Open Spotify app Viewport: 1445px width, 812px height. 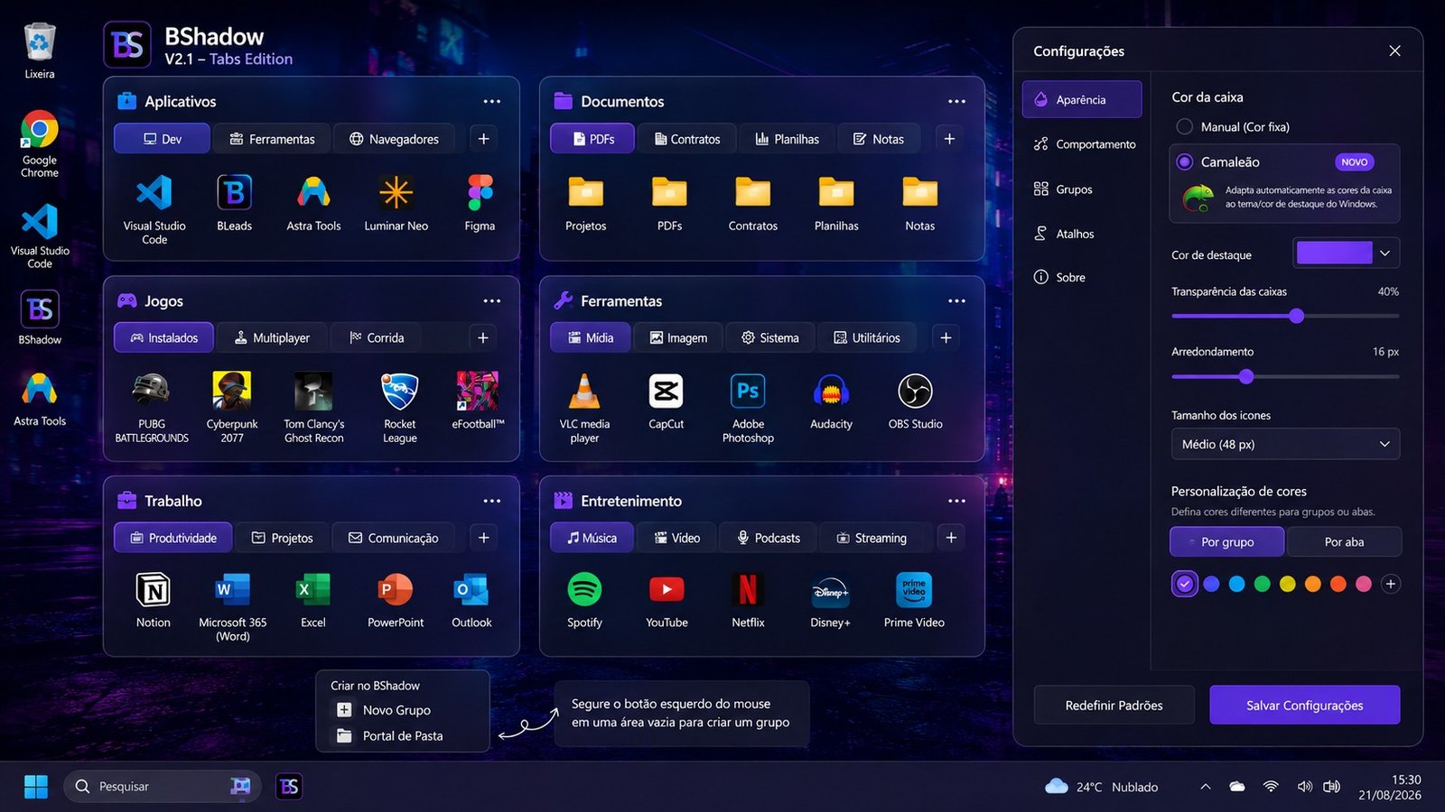pos(584,590)
